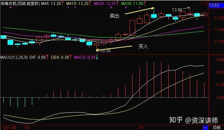Click the 13.88 high price arrow marker
Image resolution: width=224 pixels, height=130 pixels.
click(181, 9)
